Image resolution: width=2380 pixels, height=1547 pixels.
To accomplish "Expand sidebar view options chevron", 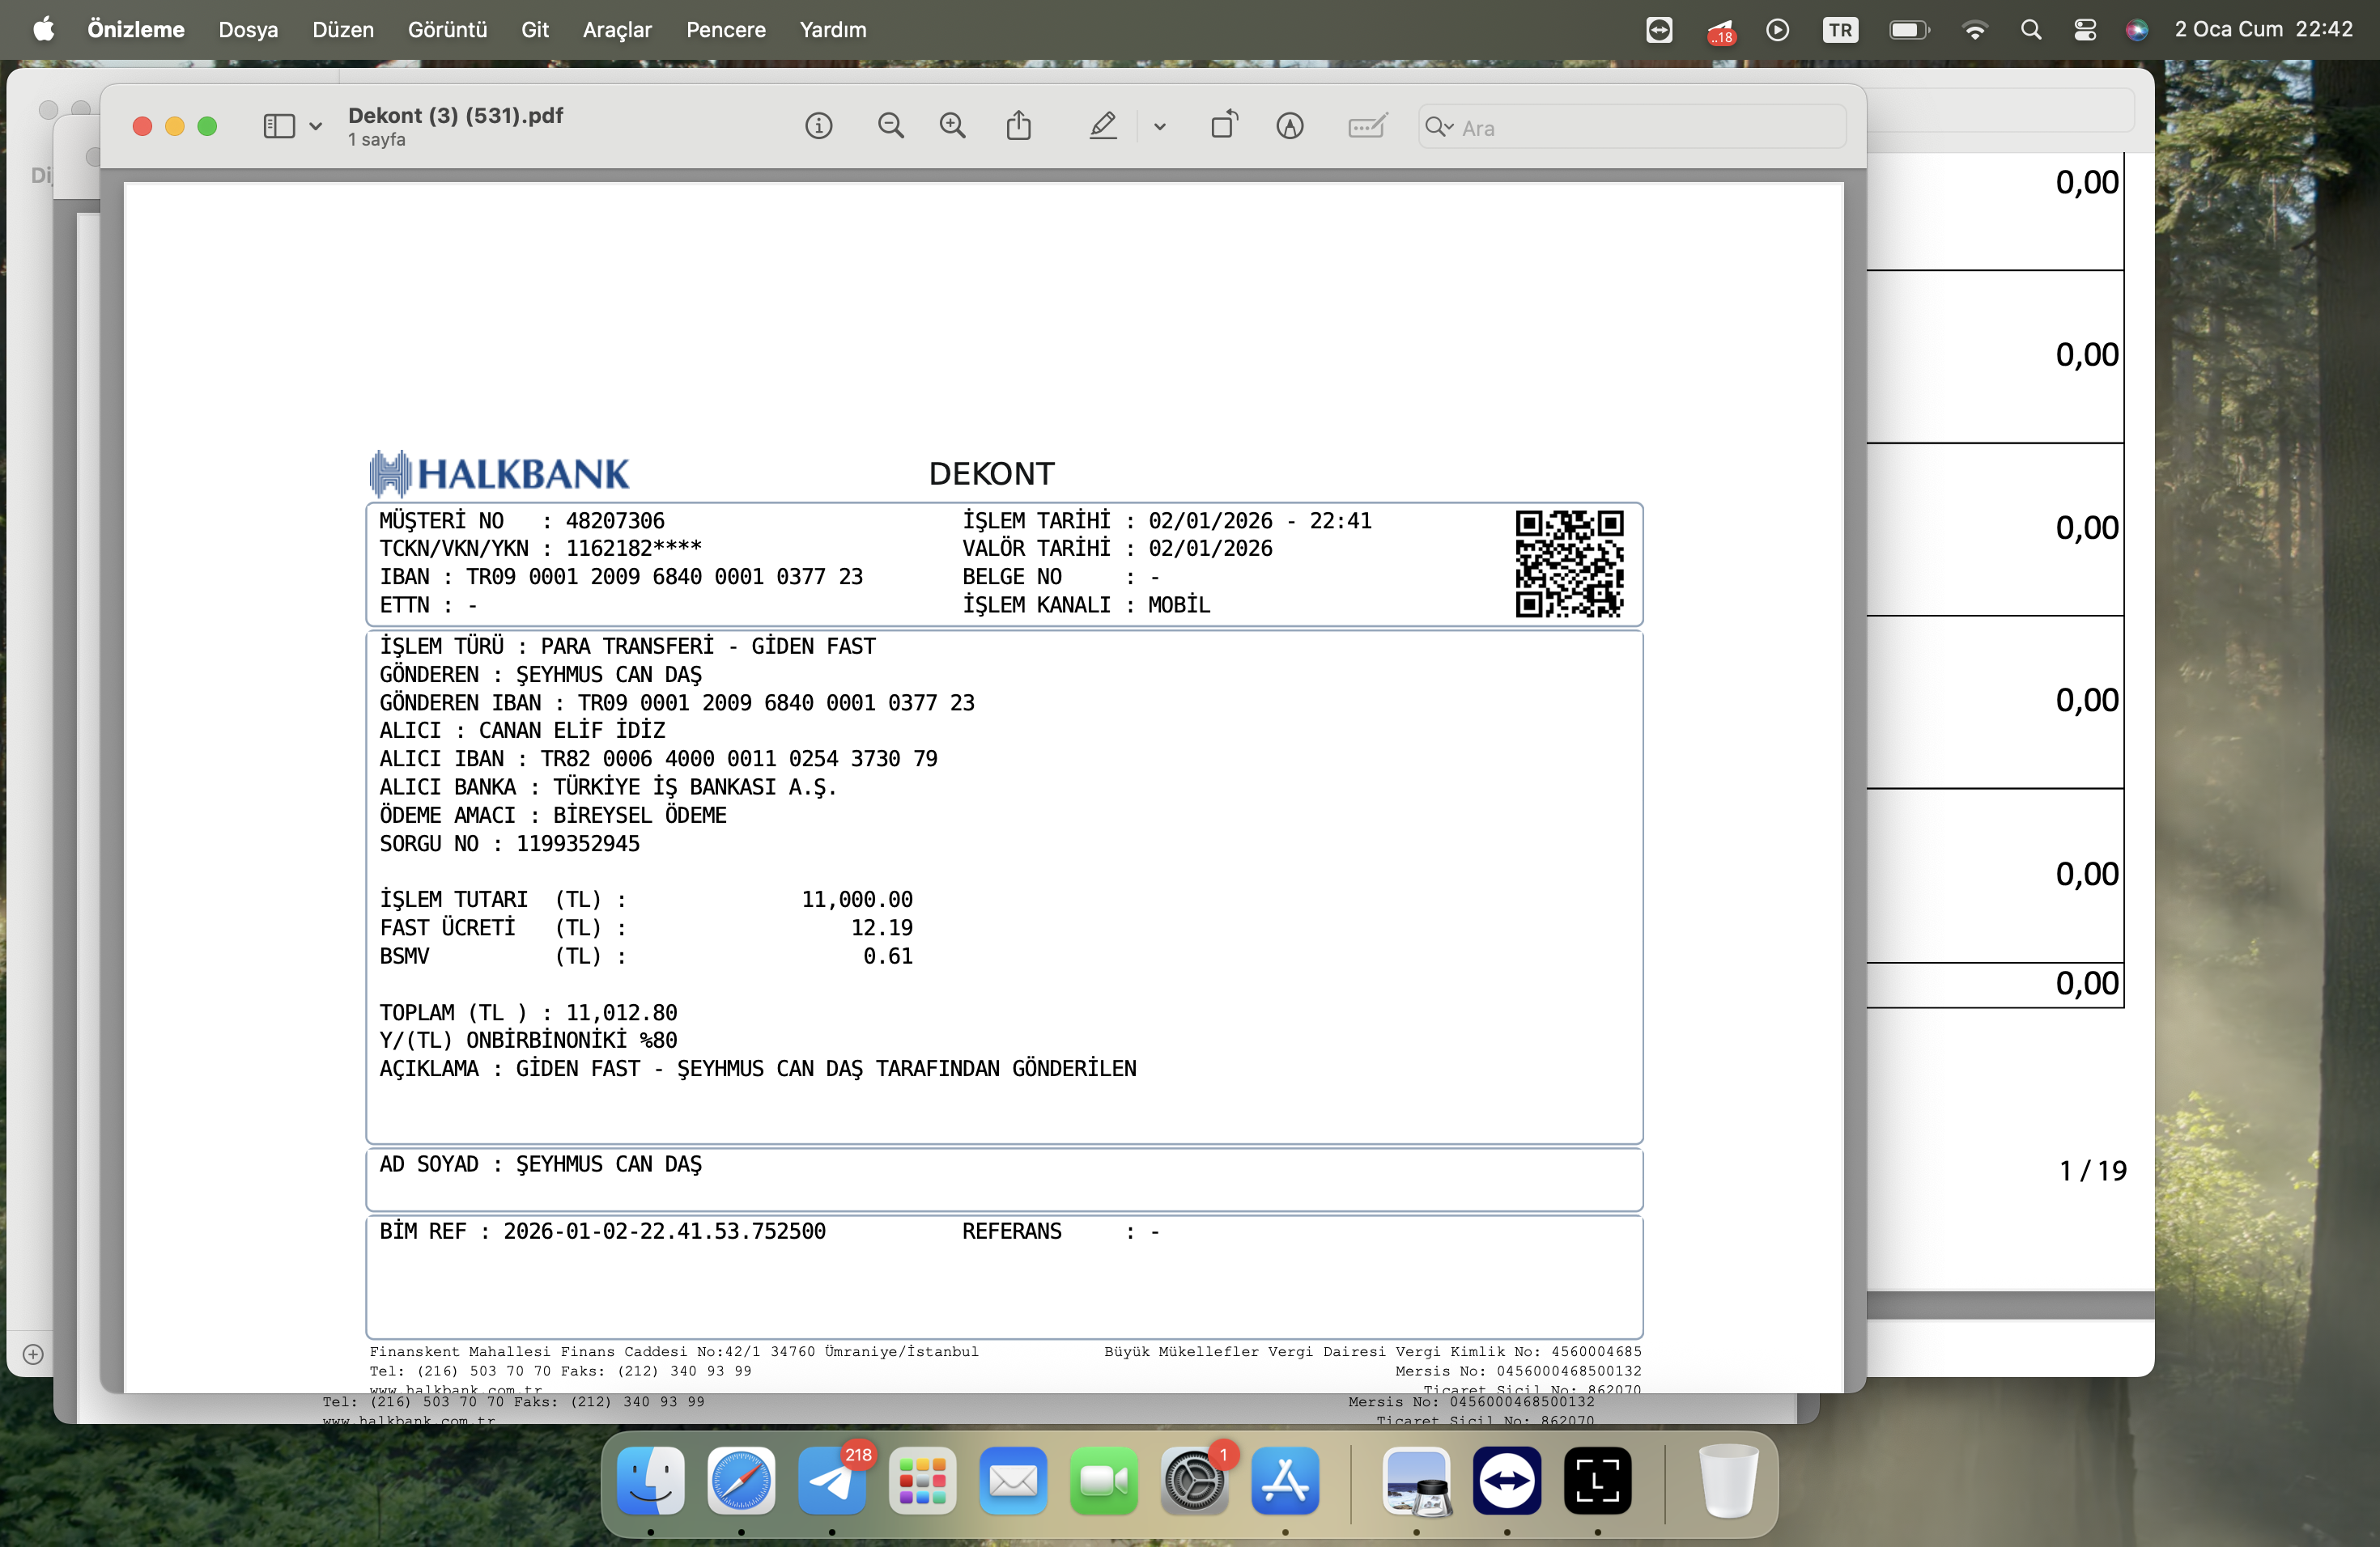I will (316, 127).
